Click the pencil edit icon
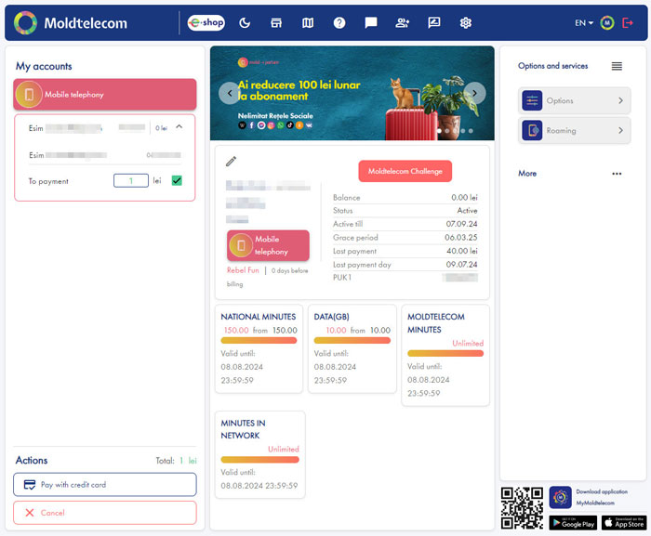651x536 pixels. pos(232,162)
